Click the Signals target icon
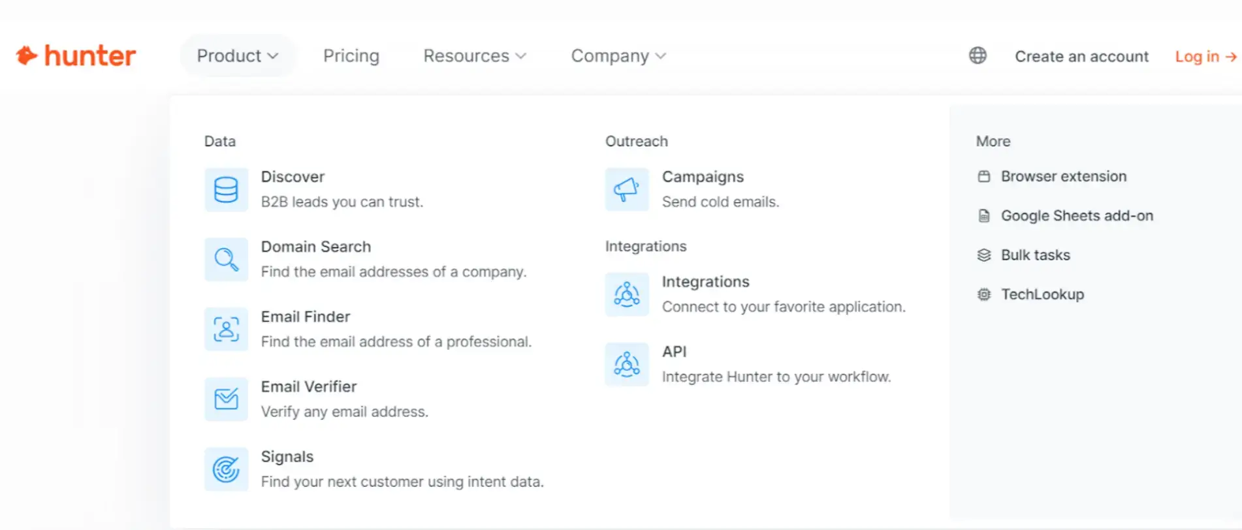Image resolution: width=1242 pixels, height=530 pixels. click(226, 469)
